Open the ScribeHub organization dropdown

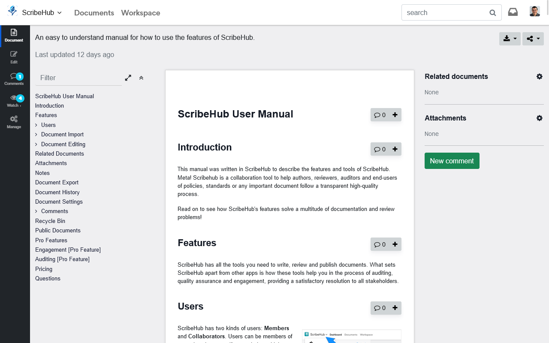click(x=42, y=13)
